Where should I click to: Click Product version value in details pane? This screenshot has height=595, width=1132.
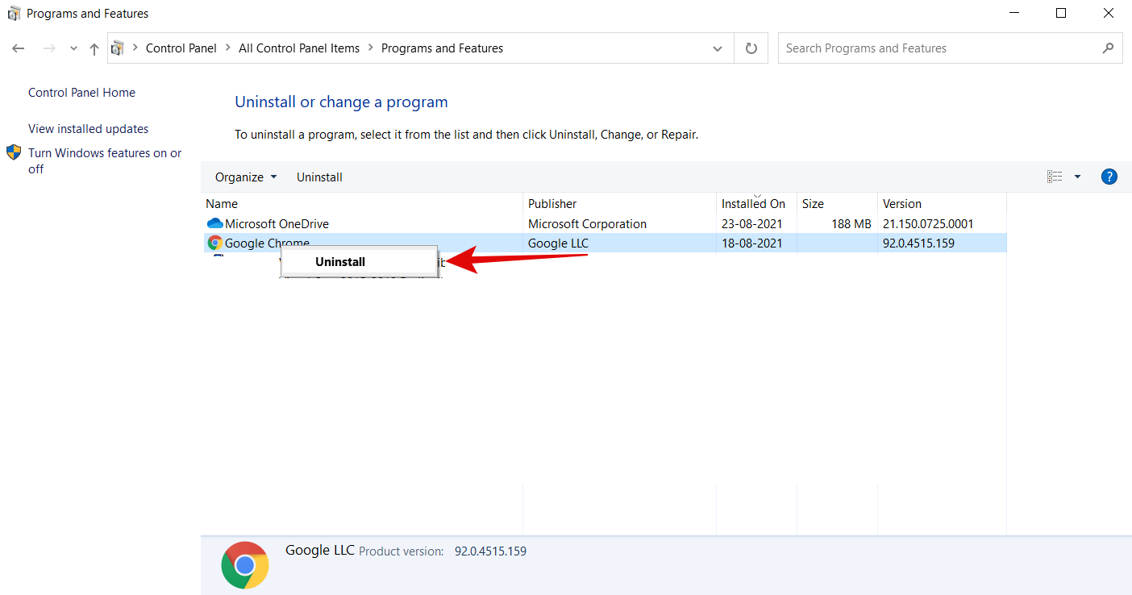coord(490,551)
